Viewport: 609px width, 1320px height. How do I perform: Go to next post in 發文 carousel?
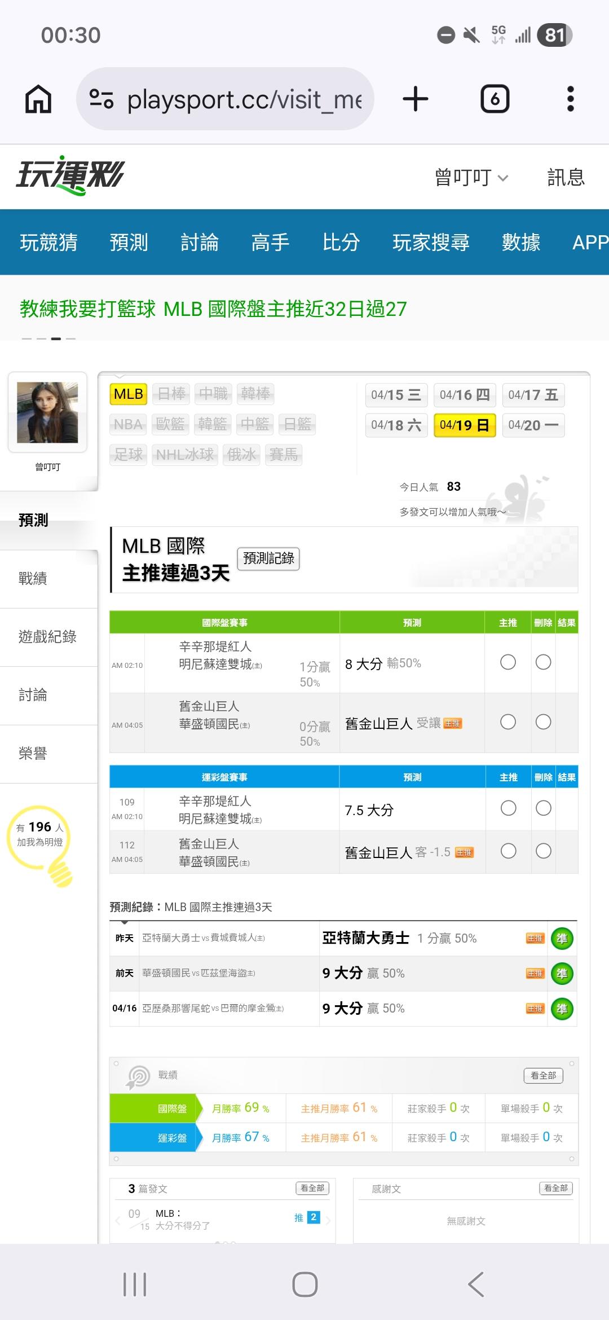pyautogui.click(x=328, y=1221)
